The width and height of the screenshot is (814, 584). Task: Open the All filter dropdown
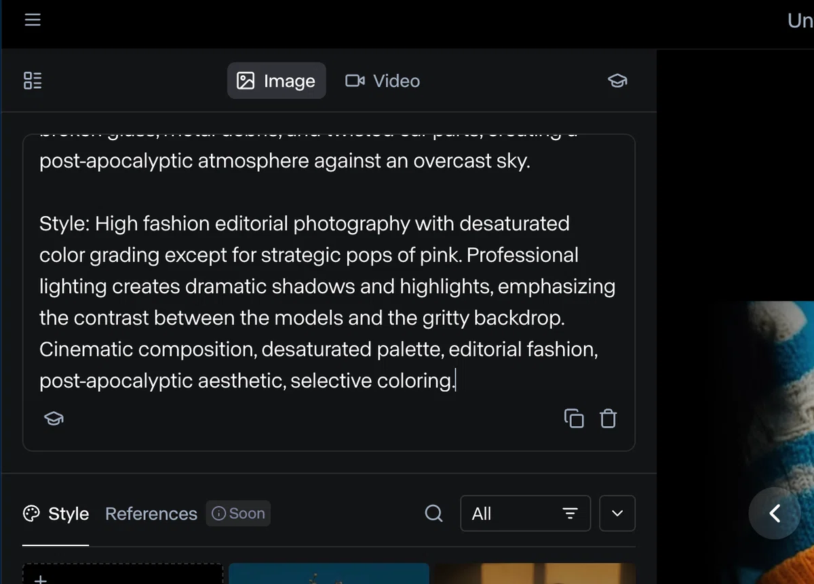click(x=525, y=514)
